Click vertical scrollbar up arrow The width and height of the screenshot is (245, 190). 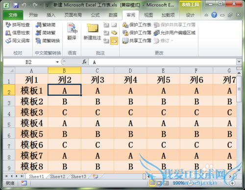[x=239, y=73]
